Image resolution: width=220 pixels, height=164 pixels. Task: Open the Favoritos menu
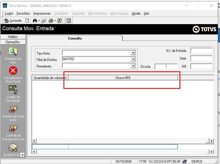click(x=23, y=13)
